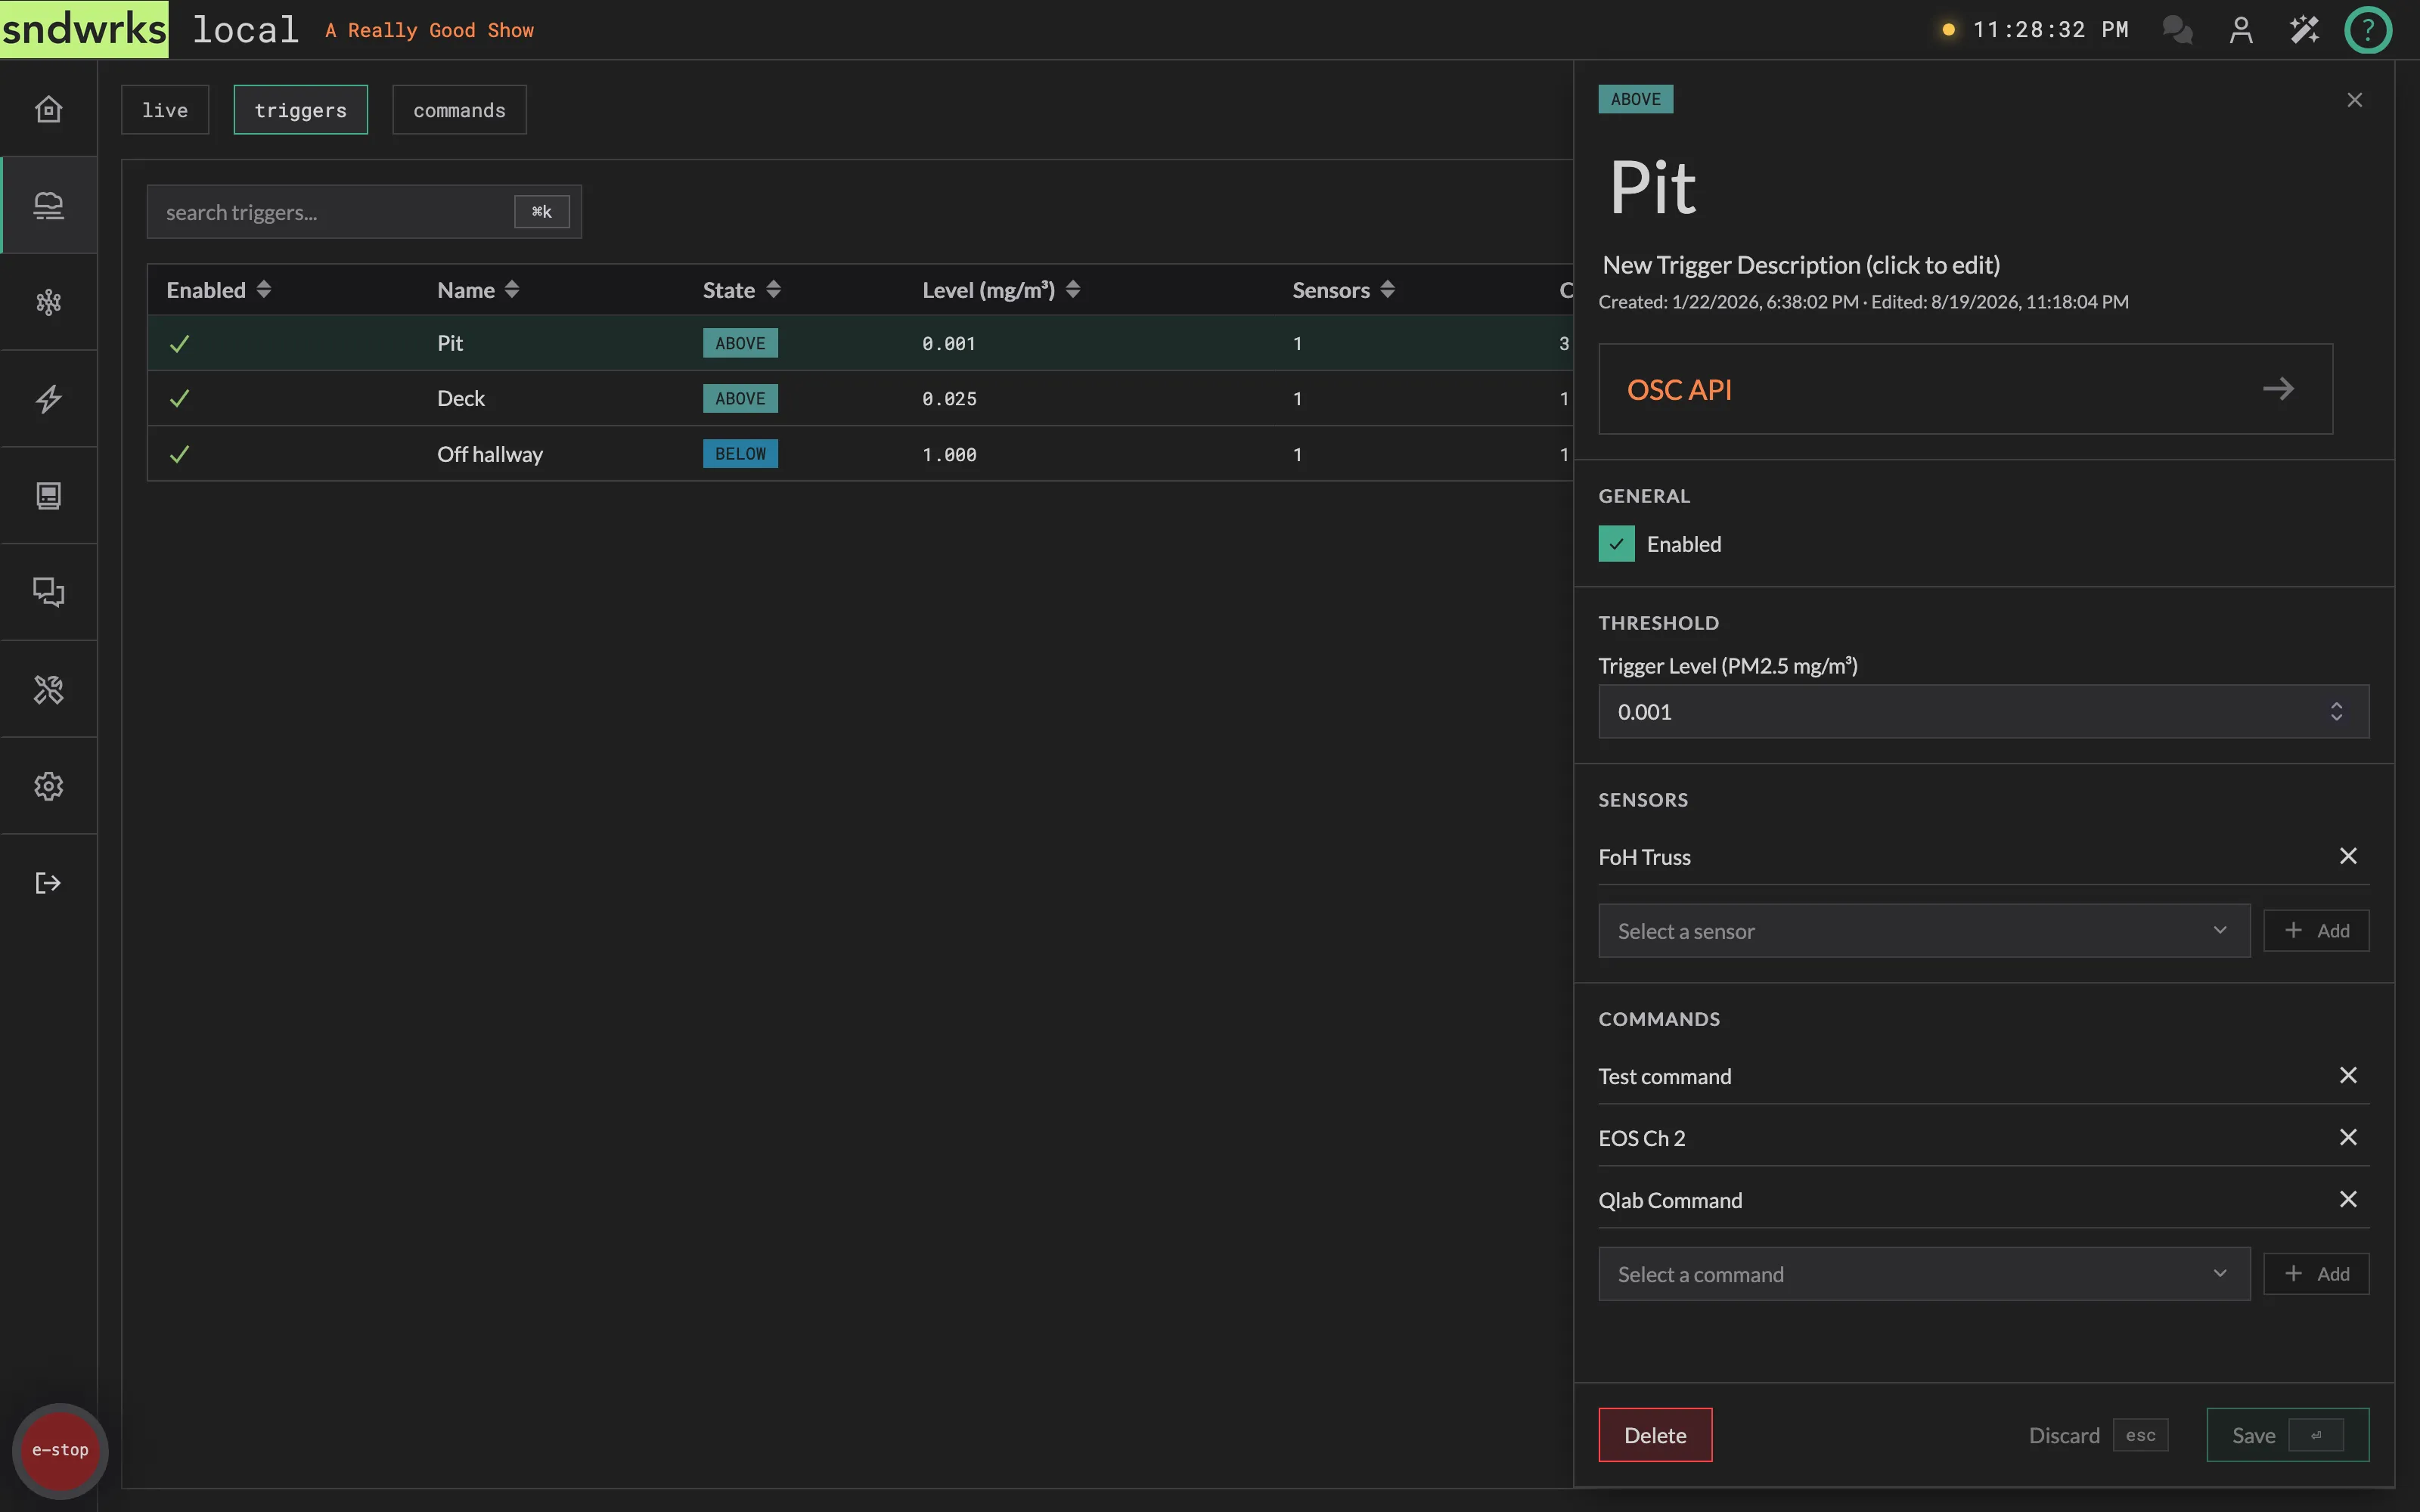Close the Pit trigger panel

(2355, 100)
